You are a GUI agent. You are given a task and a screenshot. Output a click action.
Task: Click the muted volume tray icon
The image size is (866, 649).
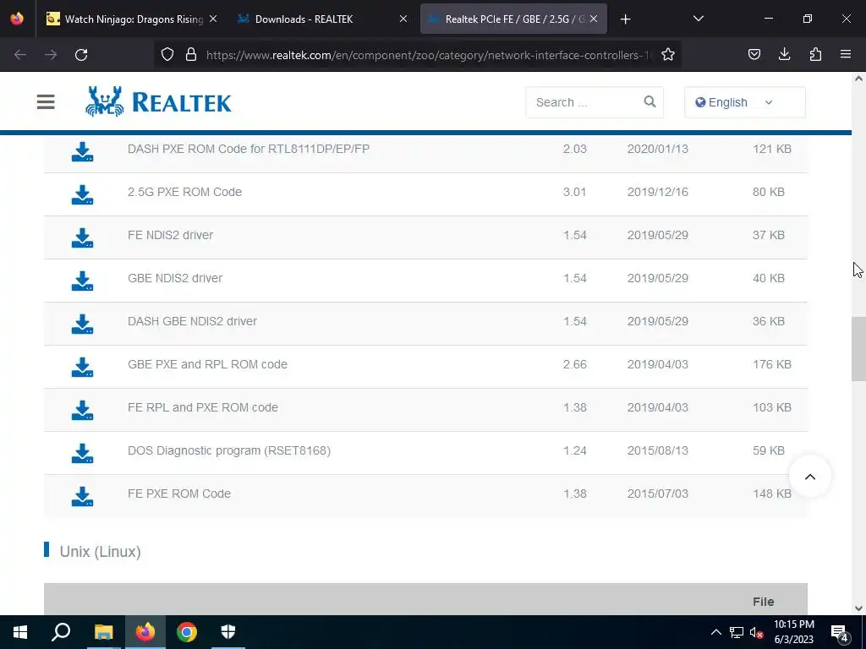[756, 632]
